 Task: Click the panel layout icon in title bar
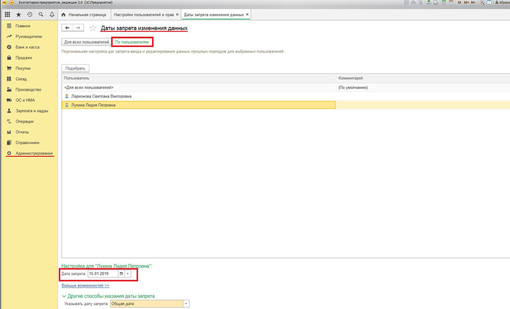click(489, 3)
